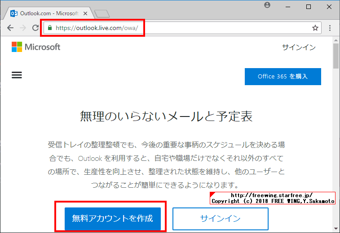The width and height of the screenshot is (340, 233).
Task: Click Office 365 を購入 button
Action: [283, 77]
